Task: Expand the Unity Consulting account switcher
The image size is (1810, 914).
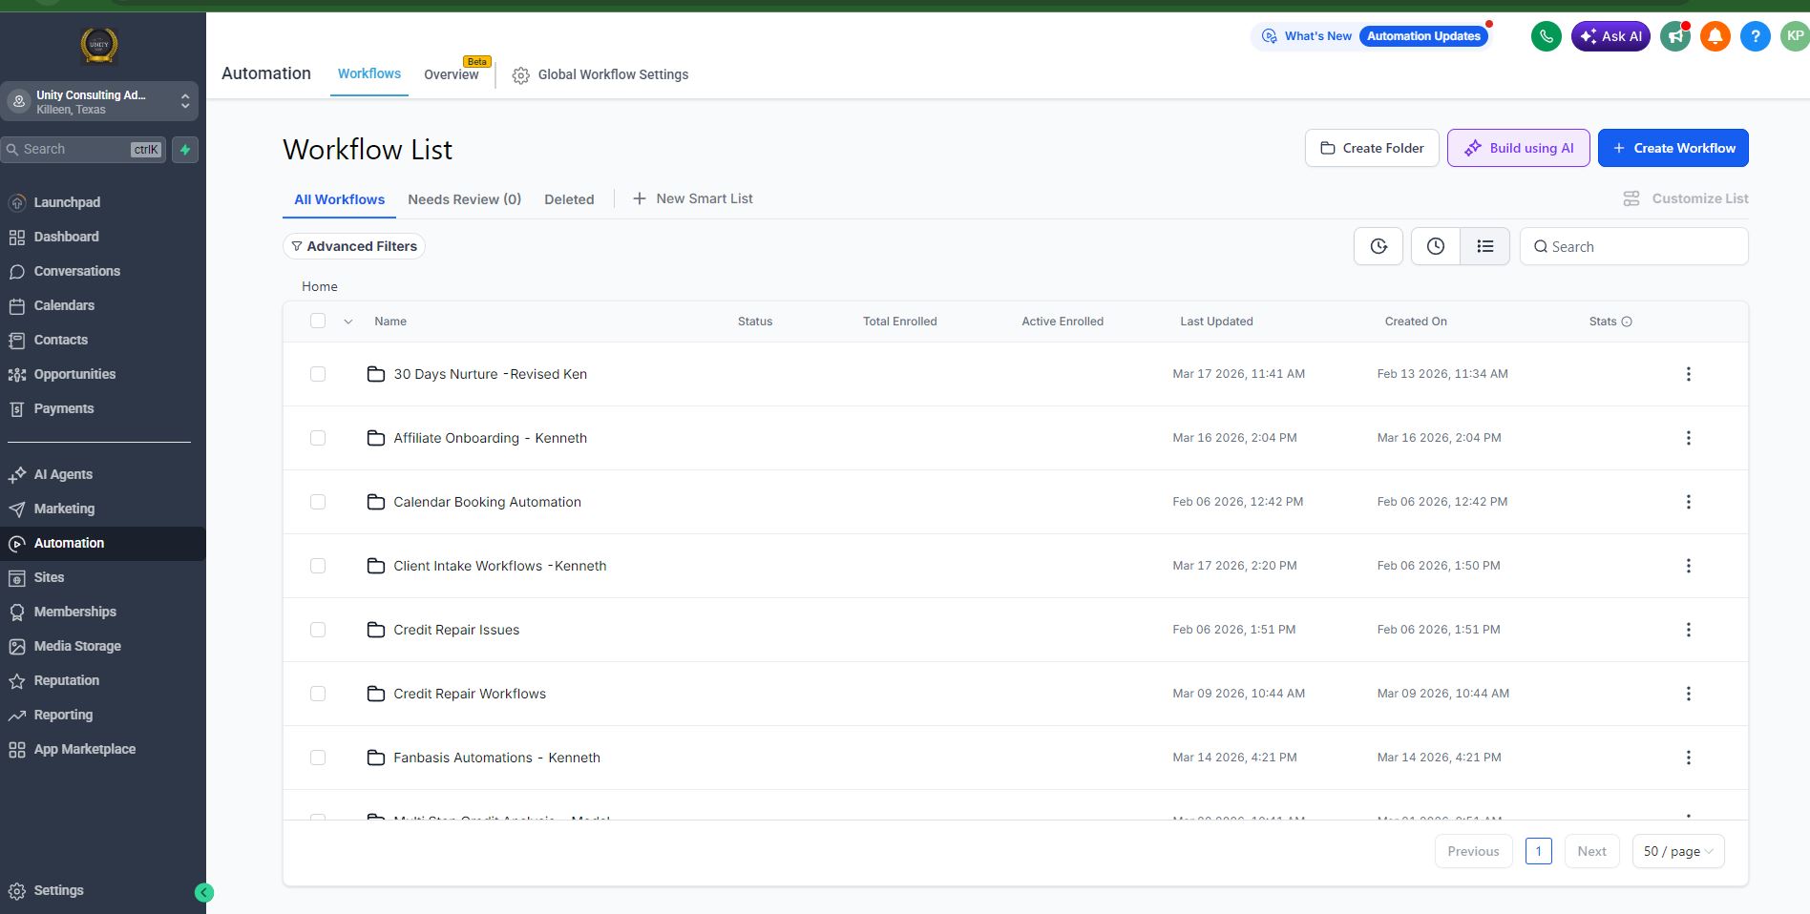Action: [184, 100]
